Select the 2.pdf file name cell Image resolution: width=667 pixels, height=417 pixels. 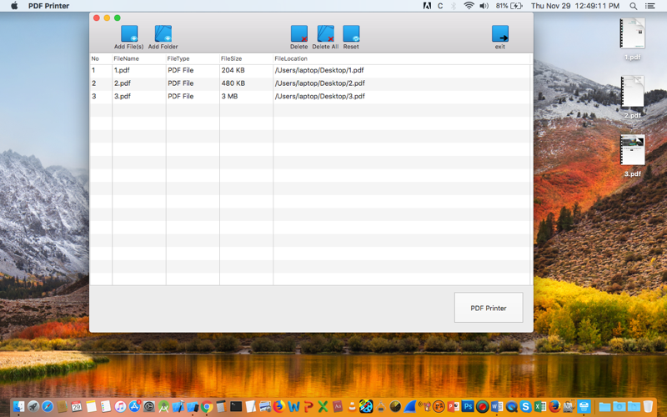pos(138,83)
